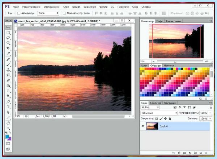This screenshot has width=217, height=159.
Task: Open the Фильтр menu
Action: [103, 7]
